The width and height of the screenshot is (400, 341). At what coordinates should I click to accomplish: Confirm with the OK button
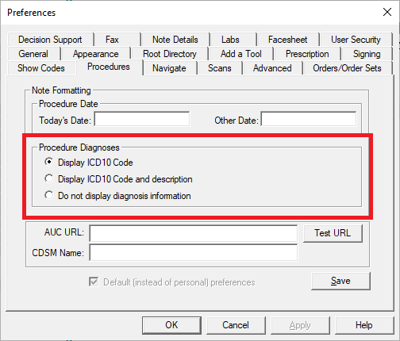pyautogui.click(x=171, y=325)
